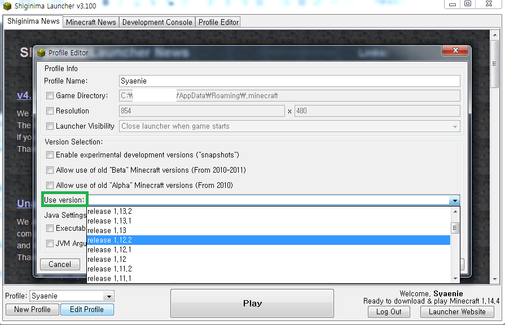Enable the Game Directory checkbox

50,96
